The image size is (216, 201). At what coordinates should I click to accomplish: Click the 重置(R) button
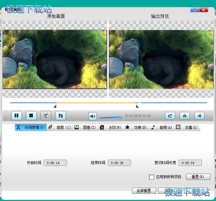coord(198,177)
